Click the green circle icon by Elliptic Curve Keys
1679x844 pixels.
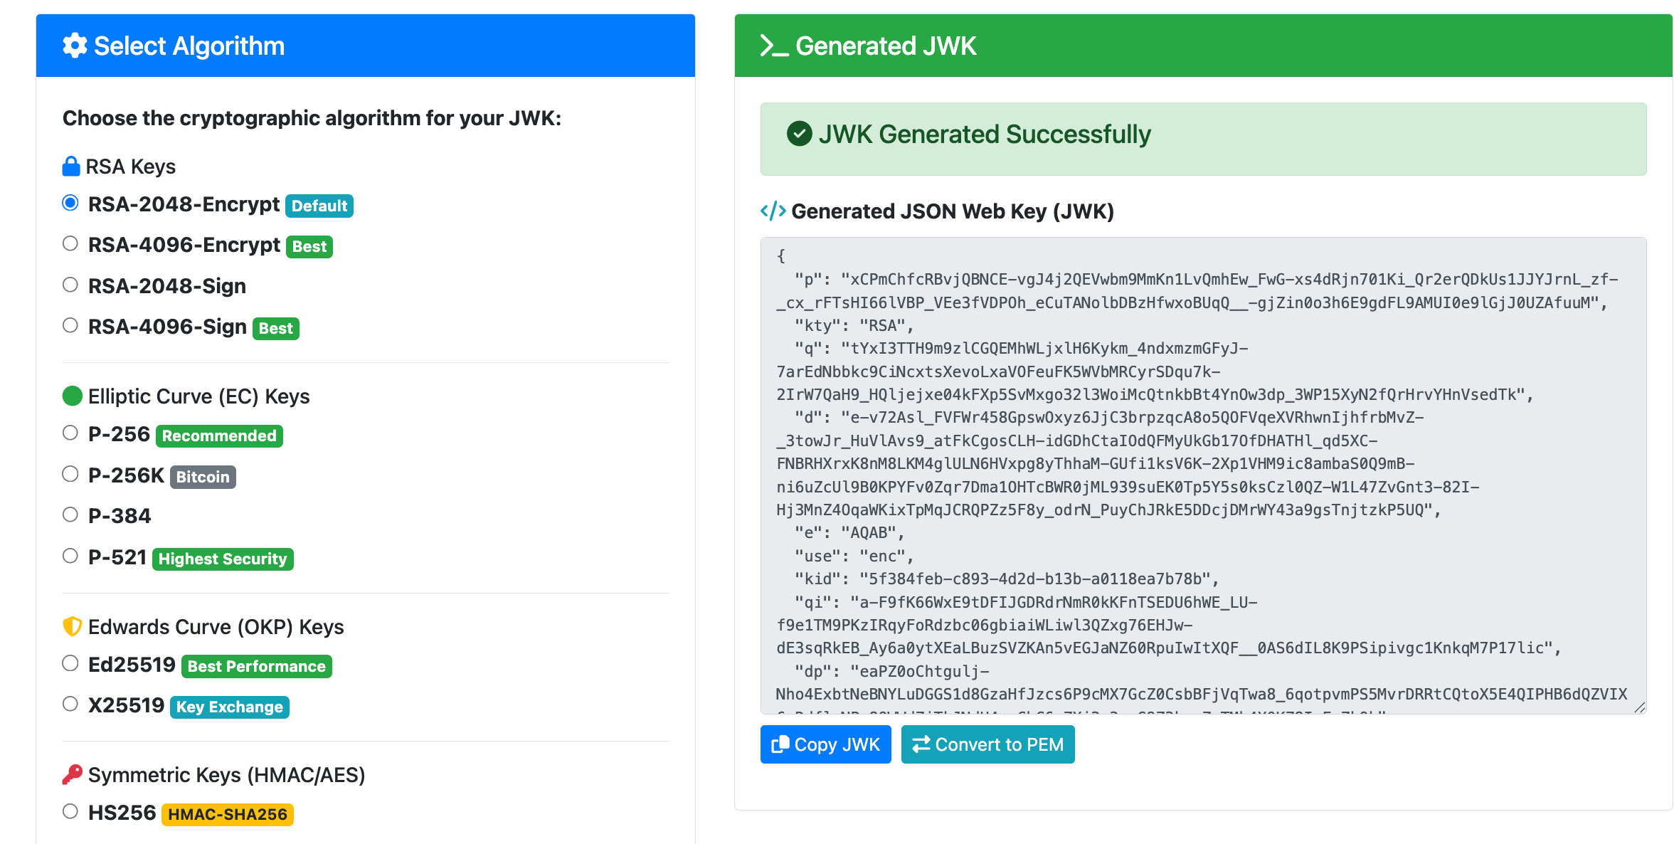[72, 396]
